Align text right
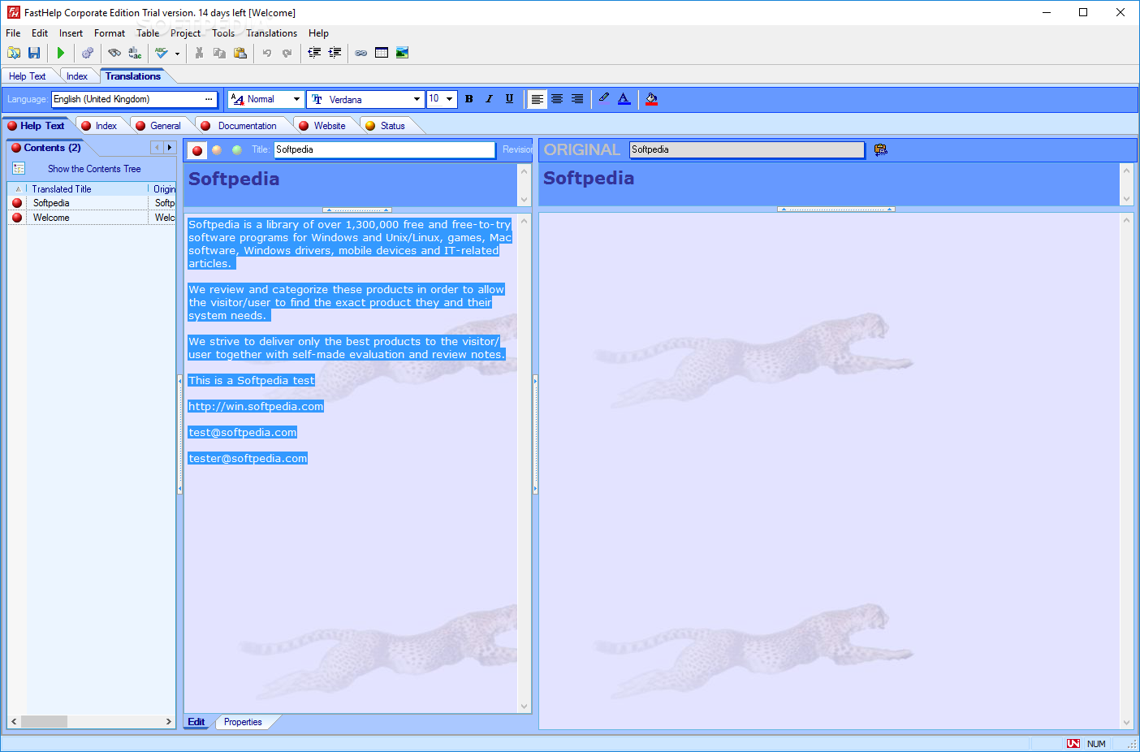 click(577, 99)
